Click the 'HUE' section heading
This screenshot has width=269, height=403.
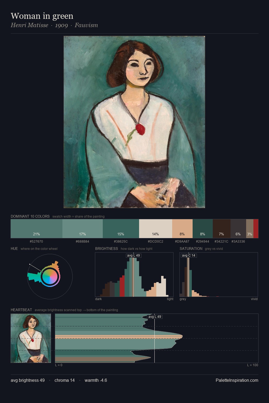(14, 249)
